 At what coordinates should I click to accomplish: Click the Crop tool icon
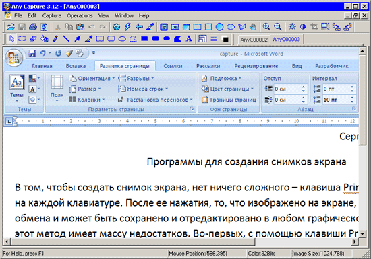314,27
